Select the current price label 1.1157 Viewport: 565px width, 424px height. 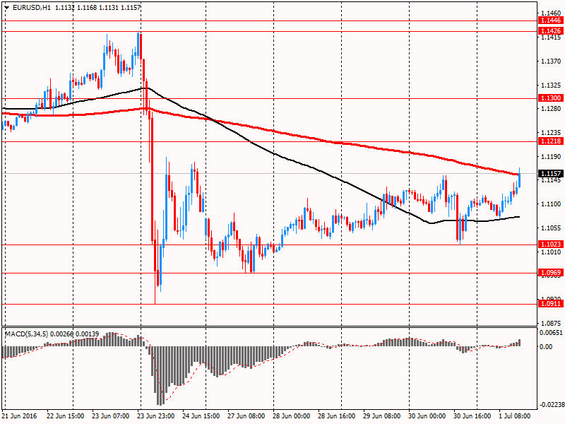click(x=551, y=174)
